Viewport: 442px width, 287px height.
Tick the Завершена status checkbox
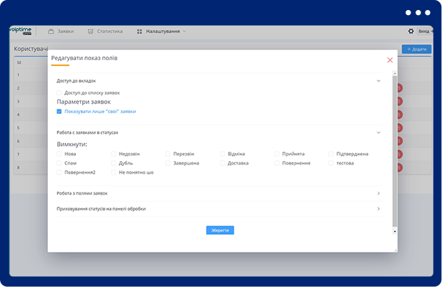(168, 163)
